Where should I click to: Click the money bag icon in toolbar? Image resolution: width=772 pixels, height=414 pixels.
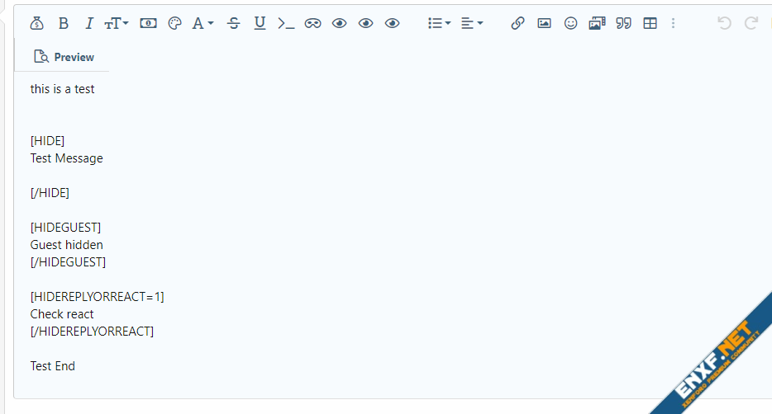[36, 23]
